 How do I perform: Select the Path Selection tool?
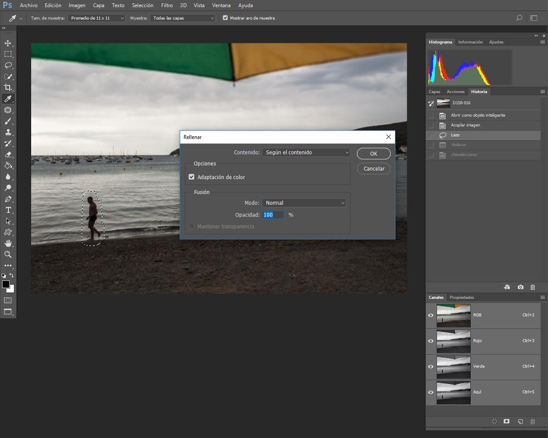(x=7, y=221)
